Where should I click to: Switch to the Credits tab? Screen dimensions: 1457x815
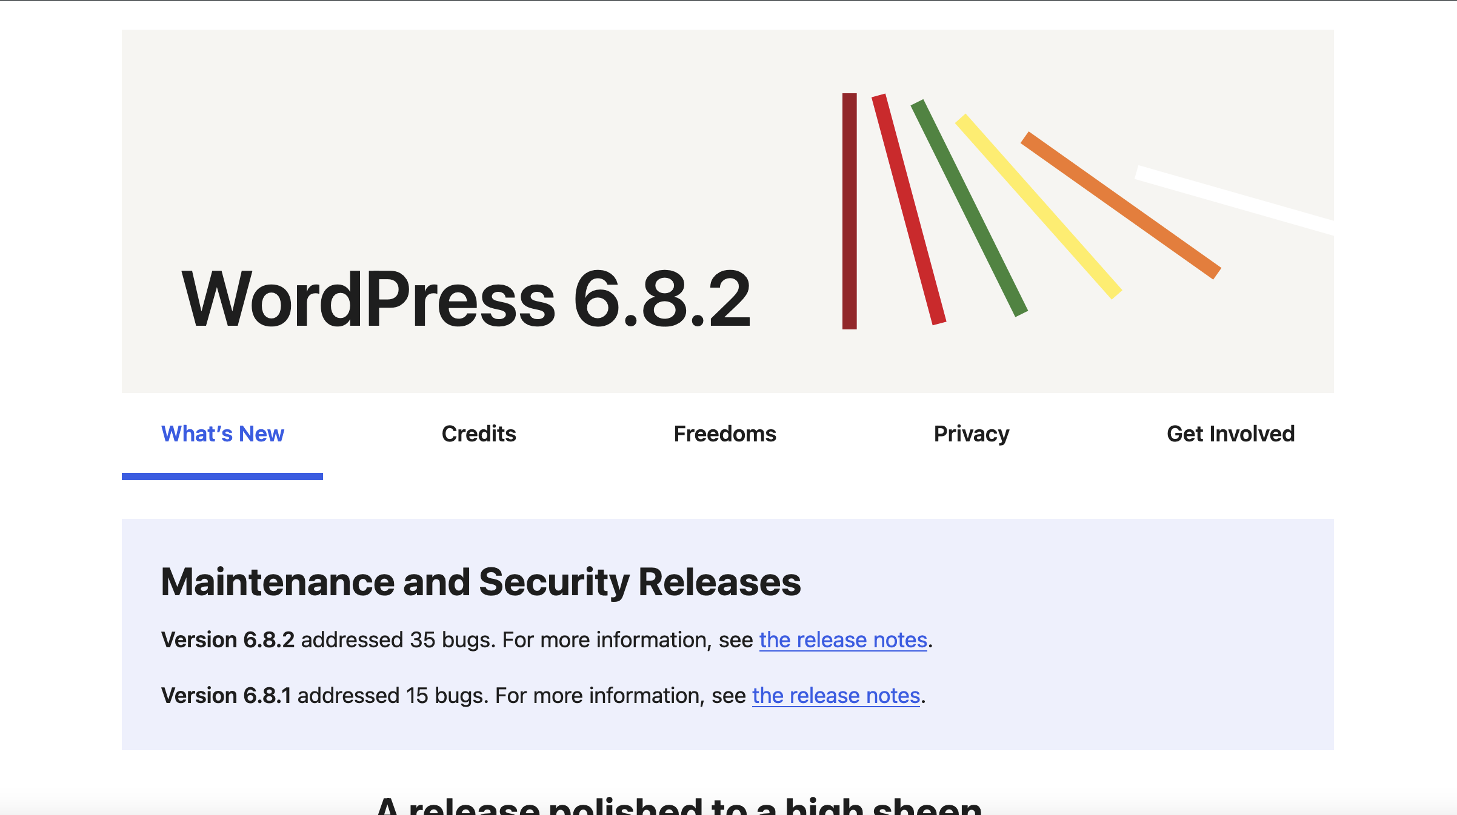click(479, 434)
